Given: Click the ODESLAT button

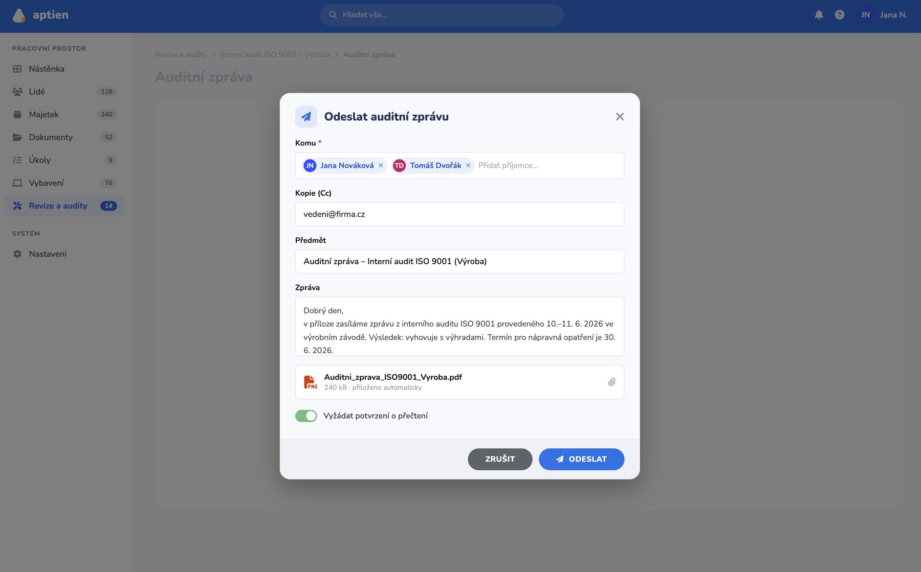Looking at the screenshot, I should pos(581,459).
